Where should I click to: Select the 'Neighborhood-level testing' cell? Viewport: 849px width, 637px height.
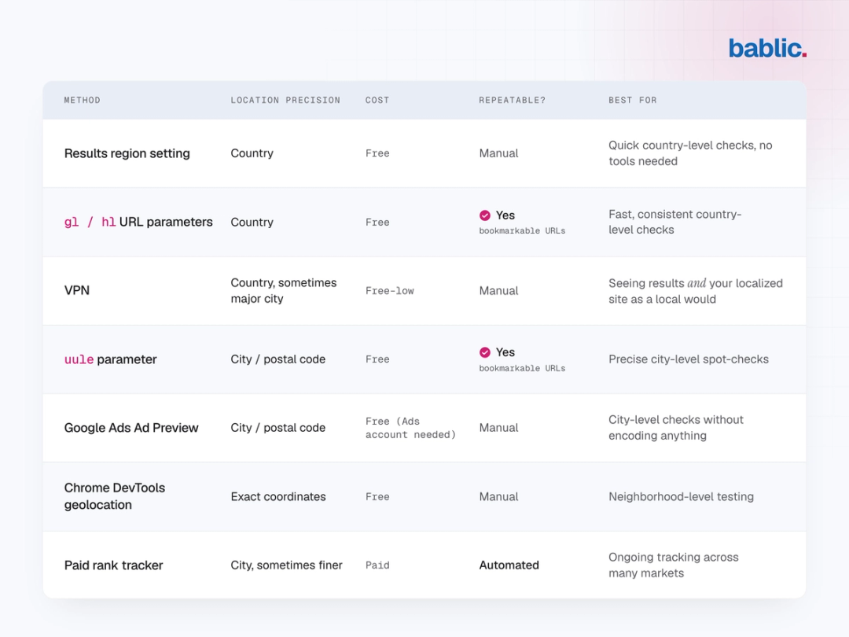coord(681,497)
